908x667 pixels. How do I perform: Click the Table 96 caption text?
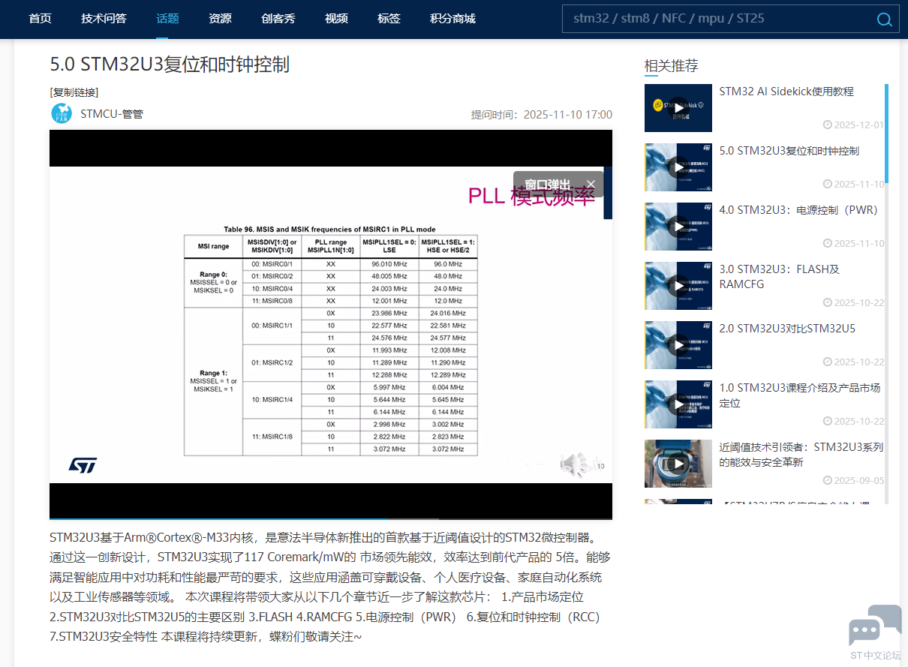[x=329, y=230]
